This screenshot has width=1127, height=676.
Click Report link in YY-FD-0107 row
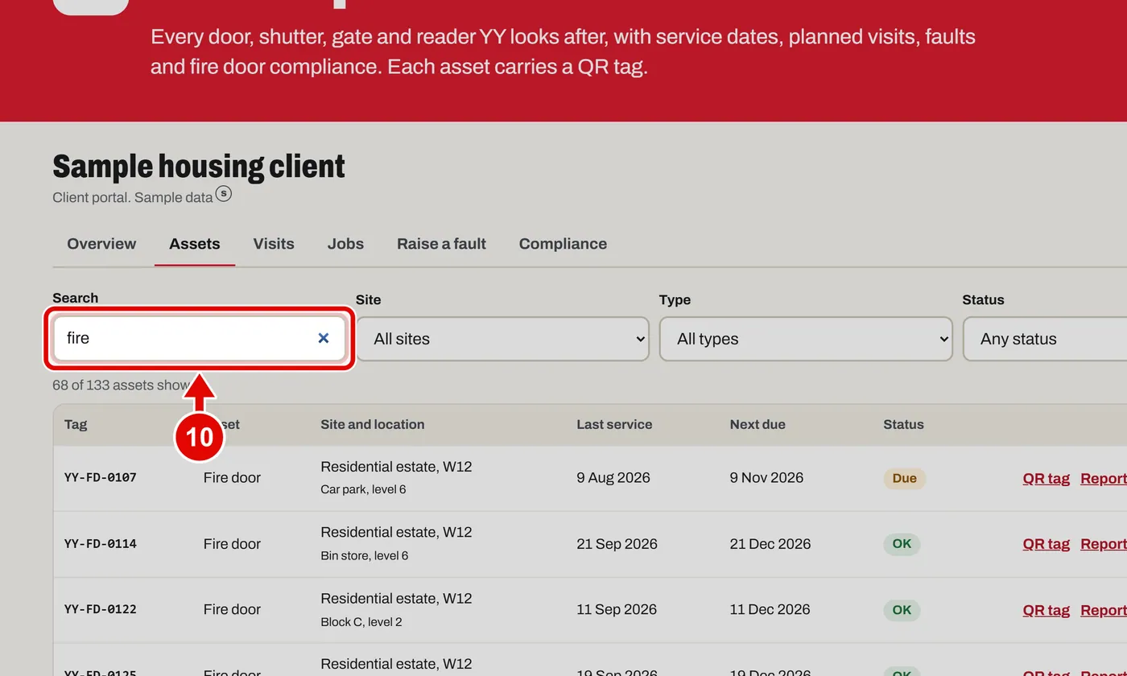1104,478
